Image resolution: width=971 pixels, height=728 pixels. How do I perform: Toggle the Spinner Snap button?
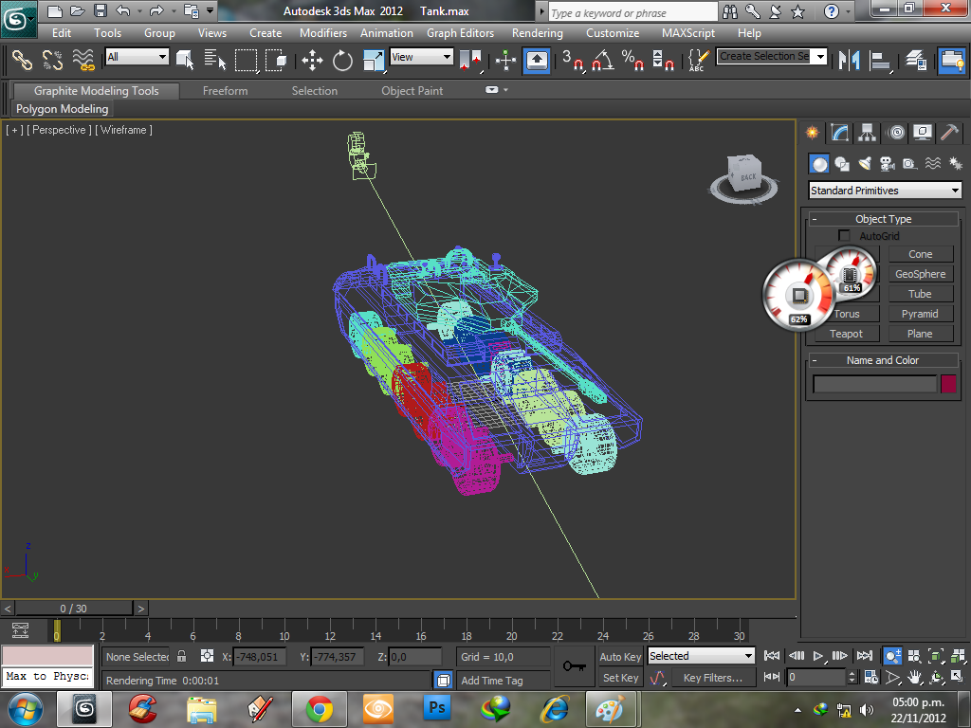(x=663, y=60)
